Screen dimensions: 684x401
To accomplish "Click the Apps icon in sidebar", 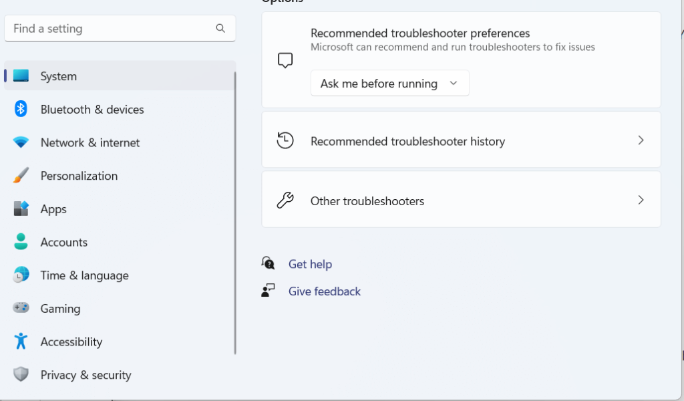I will point(21,208).
